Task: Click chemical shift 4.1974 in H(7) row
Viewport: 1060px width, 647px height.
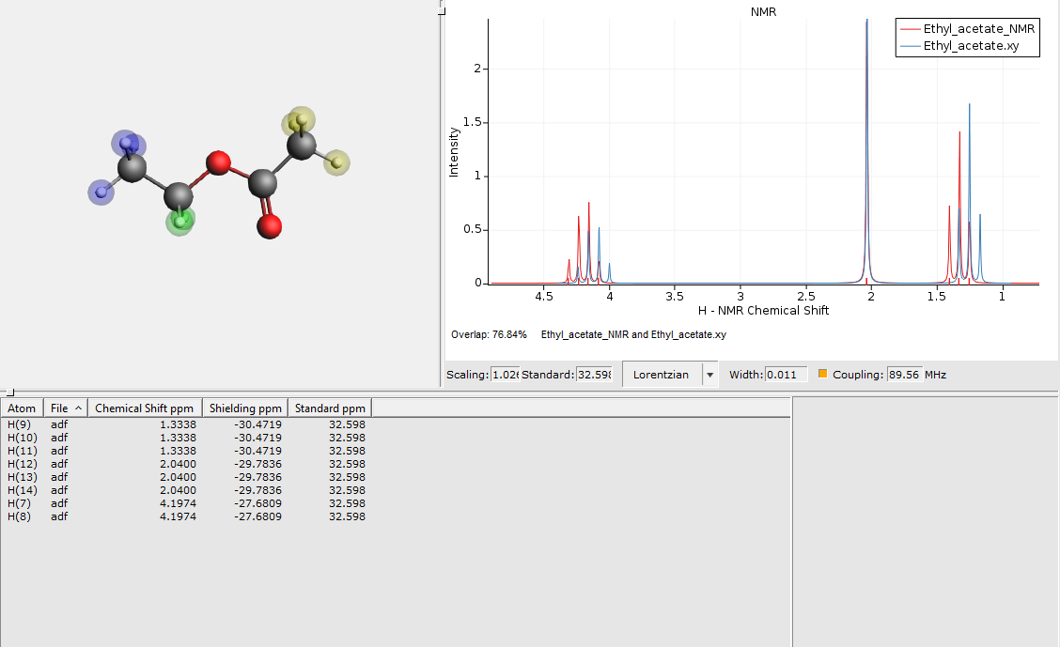Action: coord(178,503)
